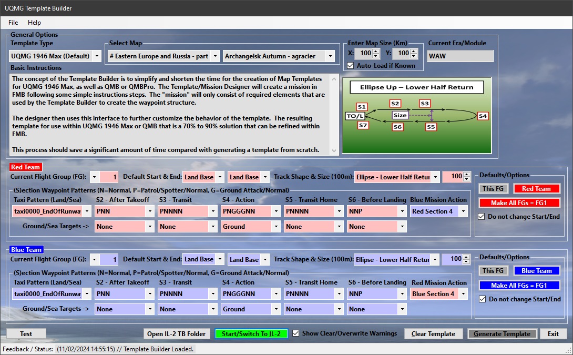
Task: Open the File menu
Action: coord(13,22)
